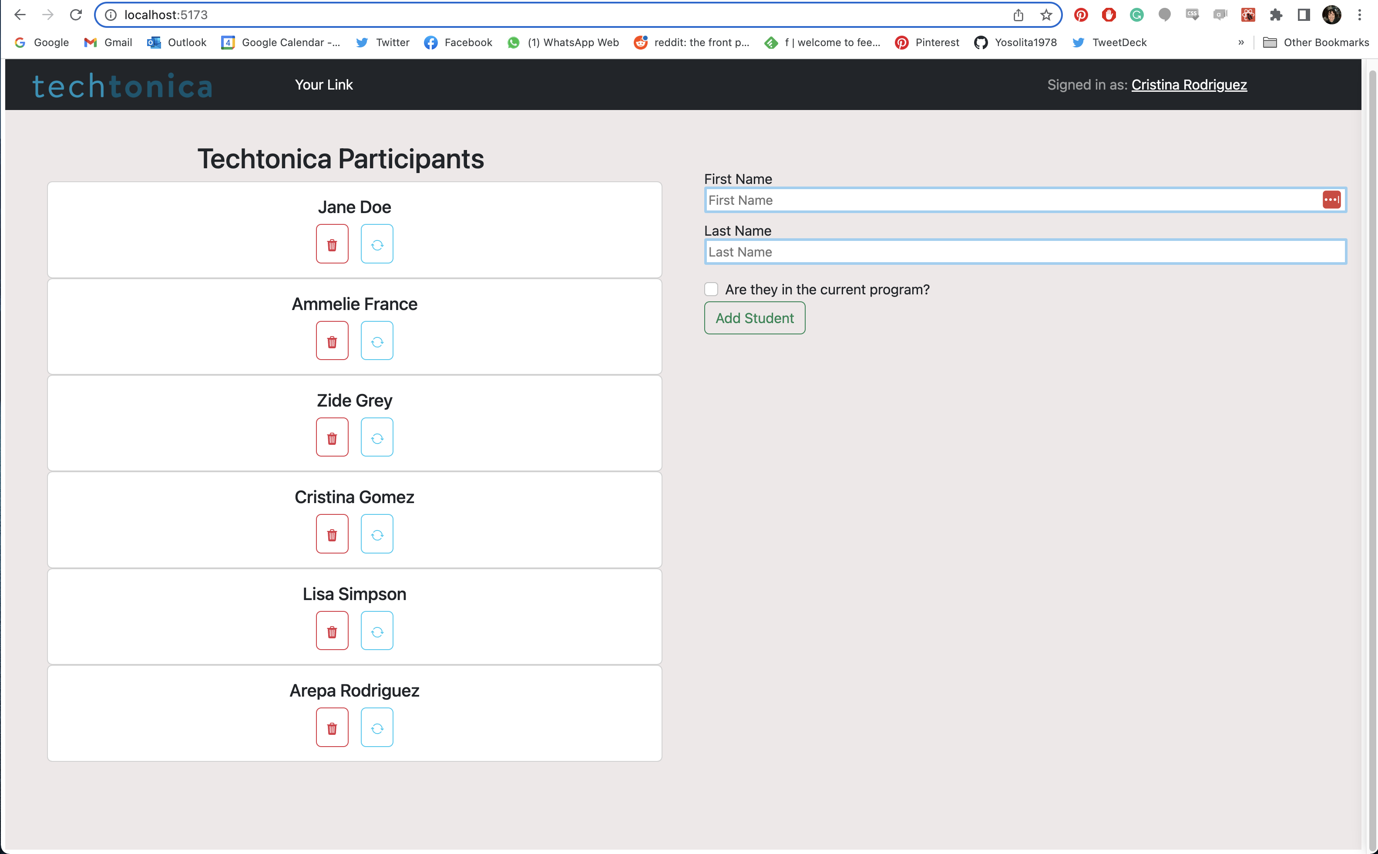Open Chrome three-dot menu
1378x854 pixels.
click(x=1359, y=15)
